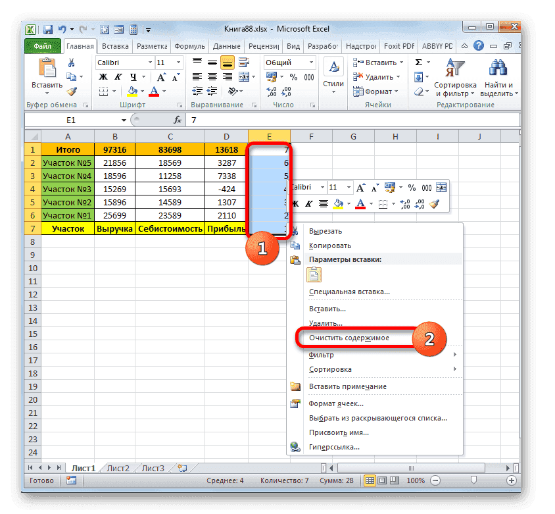
Task: Click the Удалить button in Ячейки group
Action: point(375,77)
